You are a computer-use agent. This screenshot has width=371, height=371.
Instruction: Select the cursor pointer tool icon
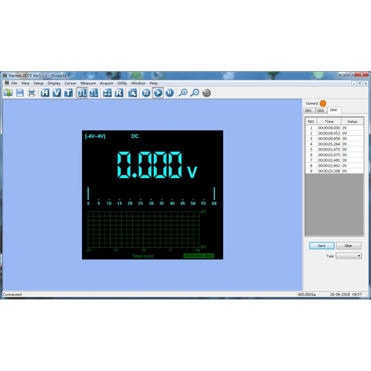(132, 92)
